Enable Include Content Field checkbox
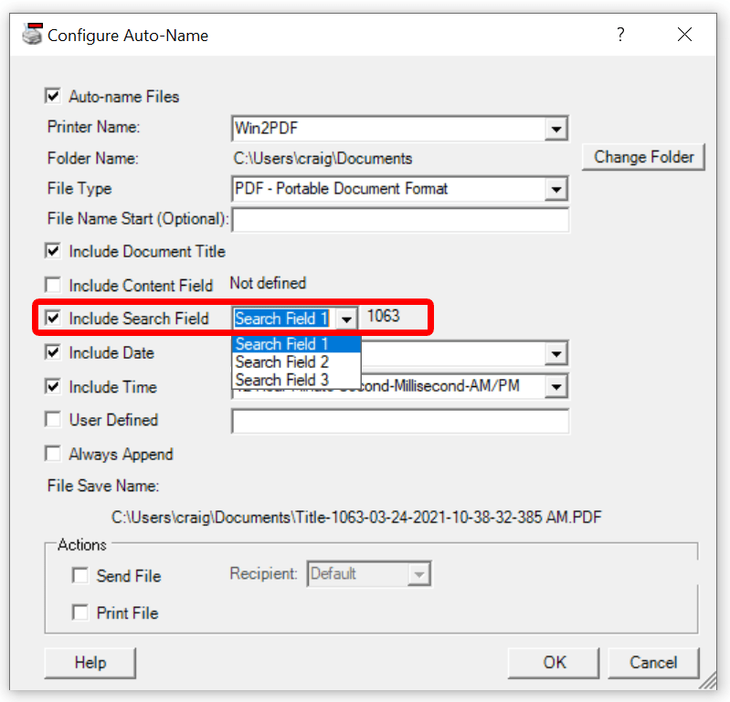The height and width of the screenshot is (702, 730). point(53,285)
